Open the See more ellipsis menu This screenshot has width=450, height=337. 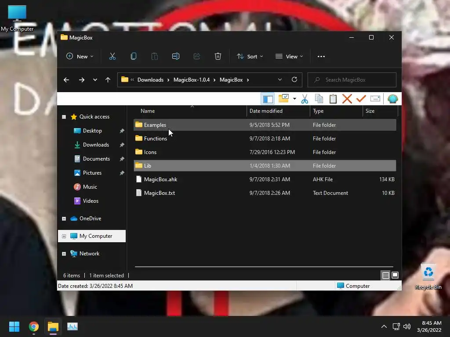coord(321,57)
